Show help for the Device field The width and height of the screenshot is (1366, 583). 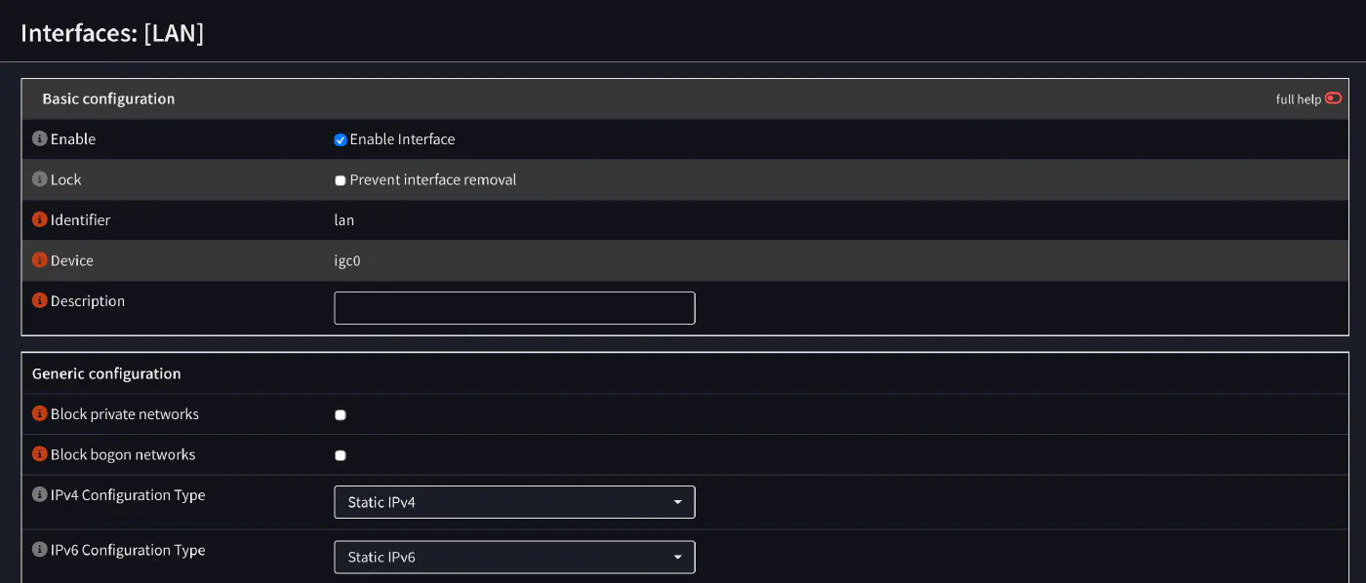[x=40, y=260]
